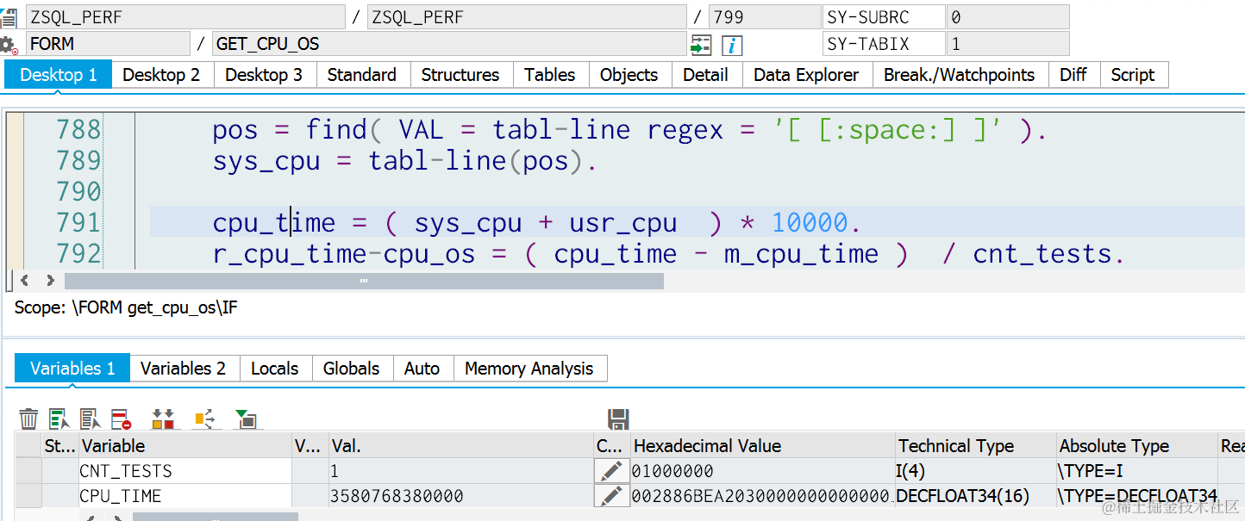
Task: Click the DECFLOAT34(16) technical type cell
Action: [x=976, y=496]
